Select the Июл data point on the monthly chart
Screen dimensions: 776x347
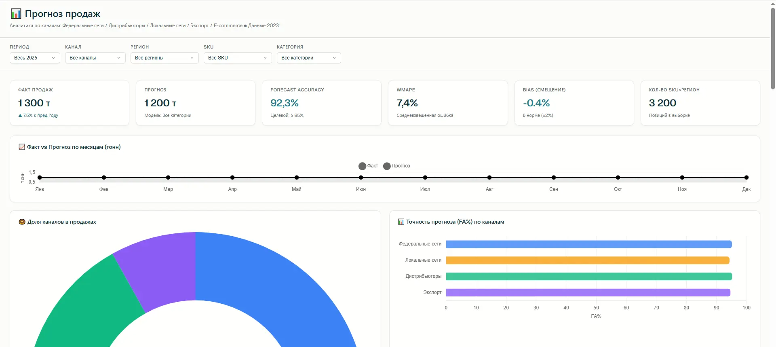tap(425, 178)
